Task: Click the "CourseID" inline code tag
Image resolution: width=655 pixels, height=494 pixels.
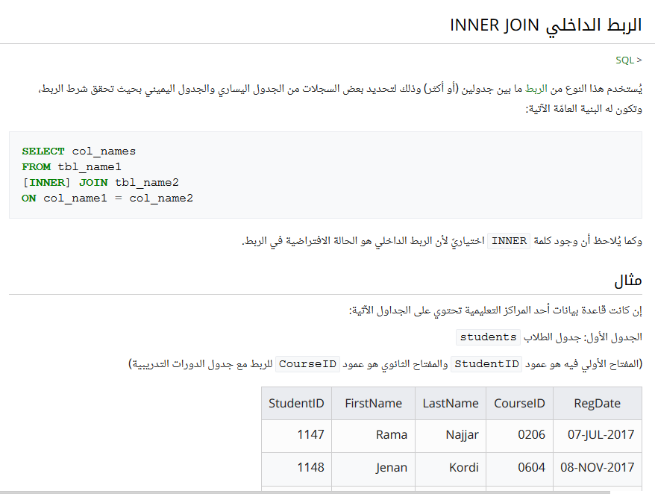Action: tap(307, 363)
